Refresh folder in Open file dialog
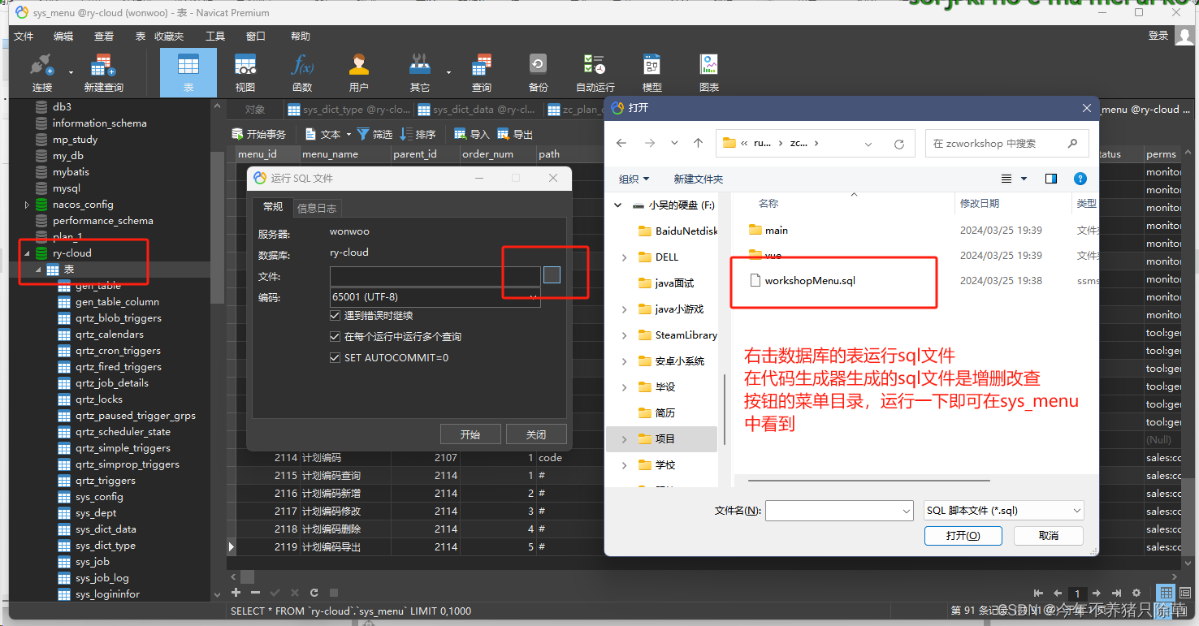This screenshot has height=626, width=1199. click(899, 144)
